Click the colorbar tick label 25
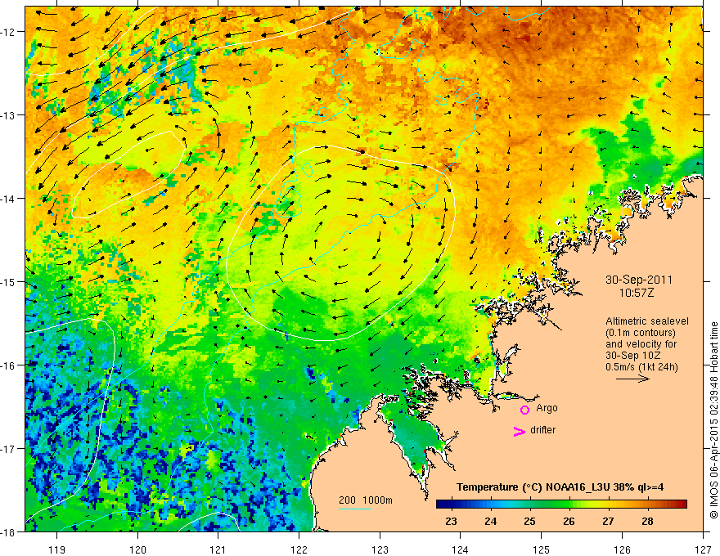The height and width of the screenshot is (556, 720). click(x=529, y=522)
